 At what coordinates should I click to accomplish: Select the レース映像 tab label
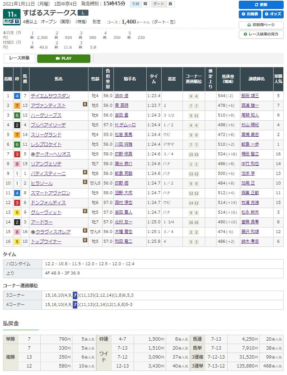(19, 58)
